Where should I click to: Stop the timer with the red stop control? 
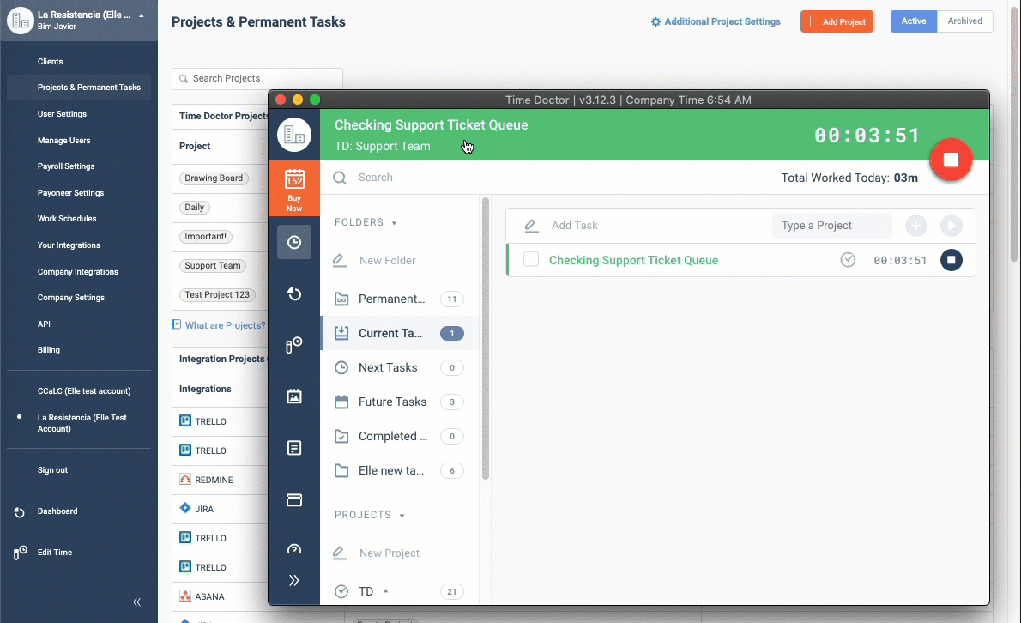coord(951,159)
